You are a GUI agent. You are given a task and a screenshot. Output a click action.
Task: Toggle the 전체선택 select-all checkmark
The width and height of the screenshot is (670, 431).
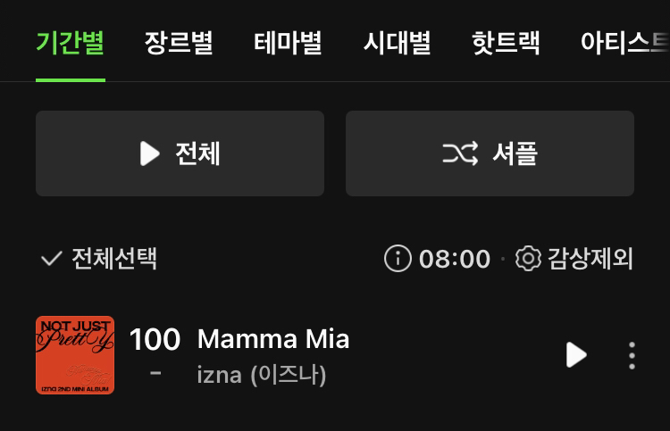tap(52, 259)
